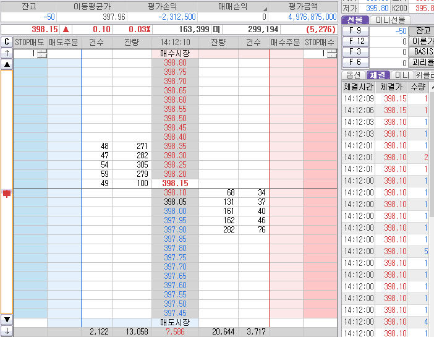Select the F 12 contract button
Image resolution: width=434 pixels, height=337 pixels.
pyautogui.click(x=355, y=41)
